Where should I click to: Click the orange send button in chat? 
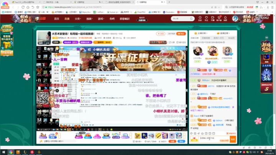pyautogui.click(x=233, y=139)
